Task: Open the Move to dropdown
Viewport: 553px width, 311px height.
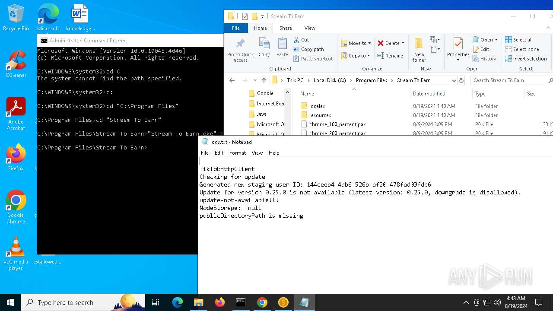Action: [x=356, y=43]
